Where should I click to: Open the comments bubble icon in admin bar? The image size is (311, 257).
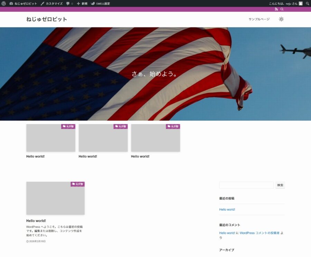[x=68, y=3]
